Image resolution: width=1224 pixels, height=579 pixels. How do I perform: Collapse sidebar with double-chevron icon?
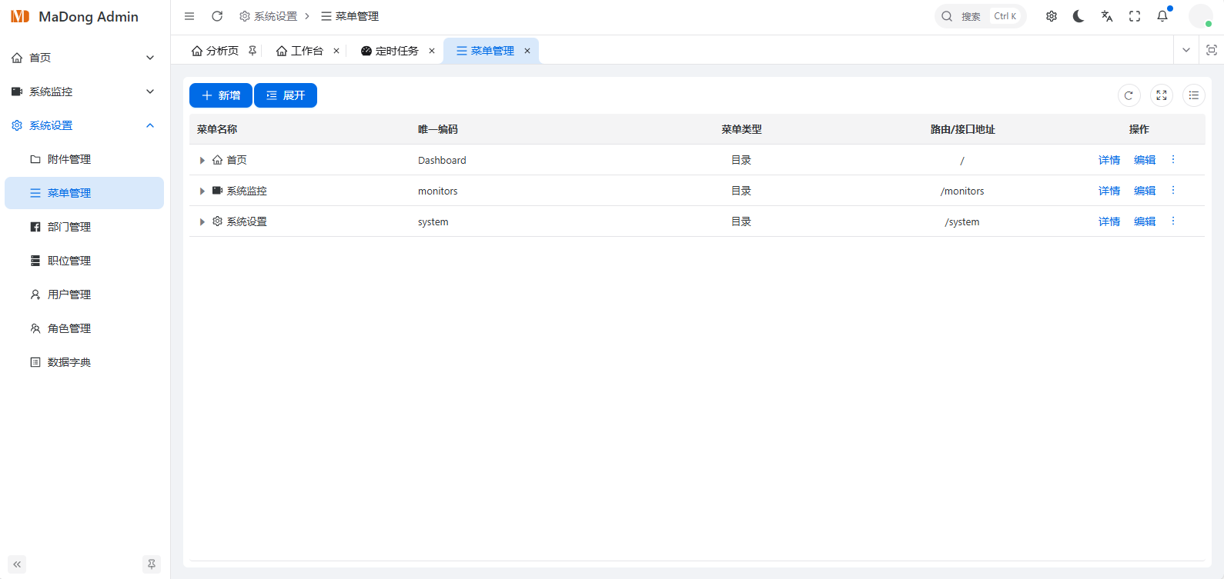tap(17, 564)
